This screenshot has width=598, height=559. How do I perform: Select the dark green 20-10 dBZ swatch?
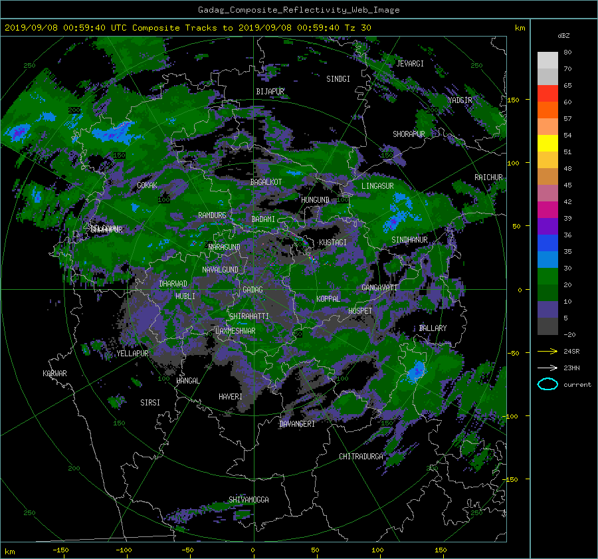point(548,292)
